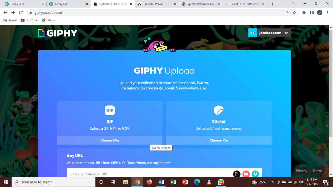
Task: Share this page icon in address bar
Action: [286, 12]
